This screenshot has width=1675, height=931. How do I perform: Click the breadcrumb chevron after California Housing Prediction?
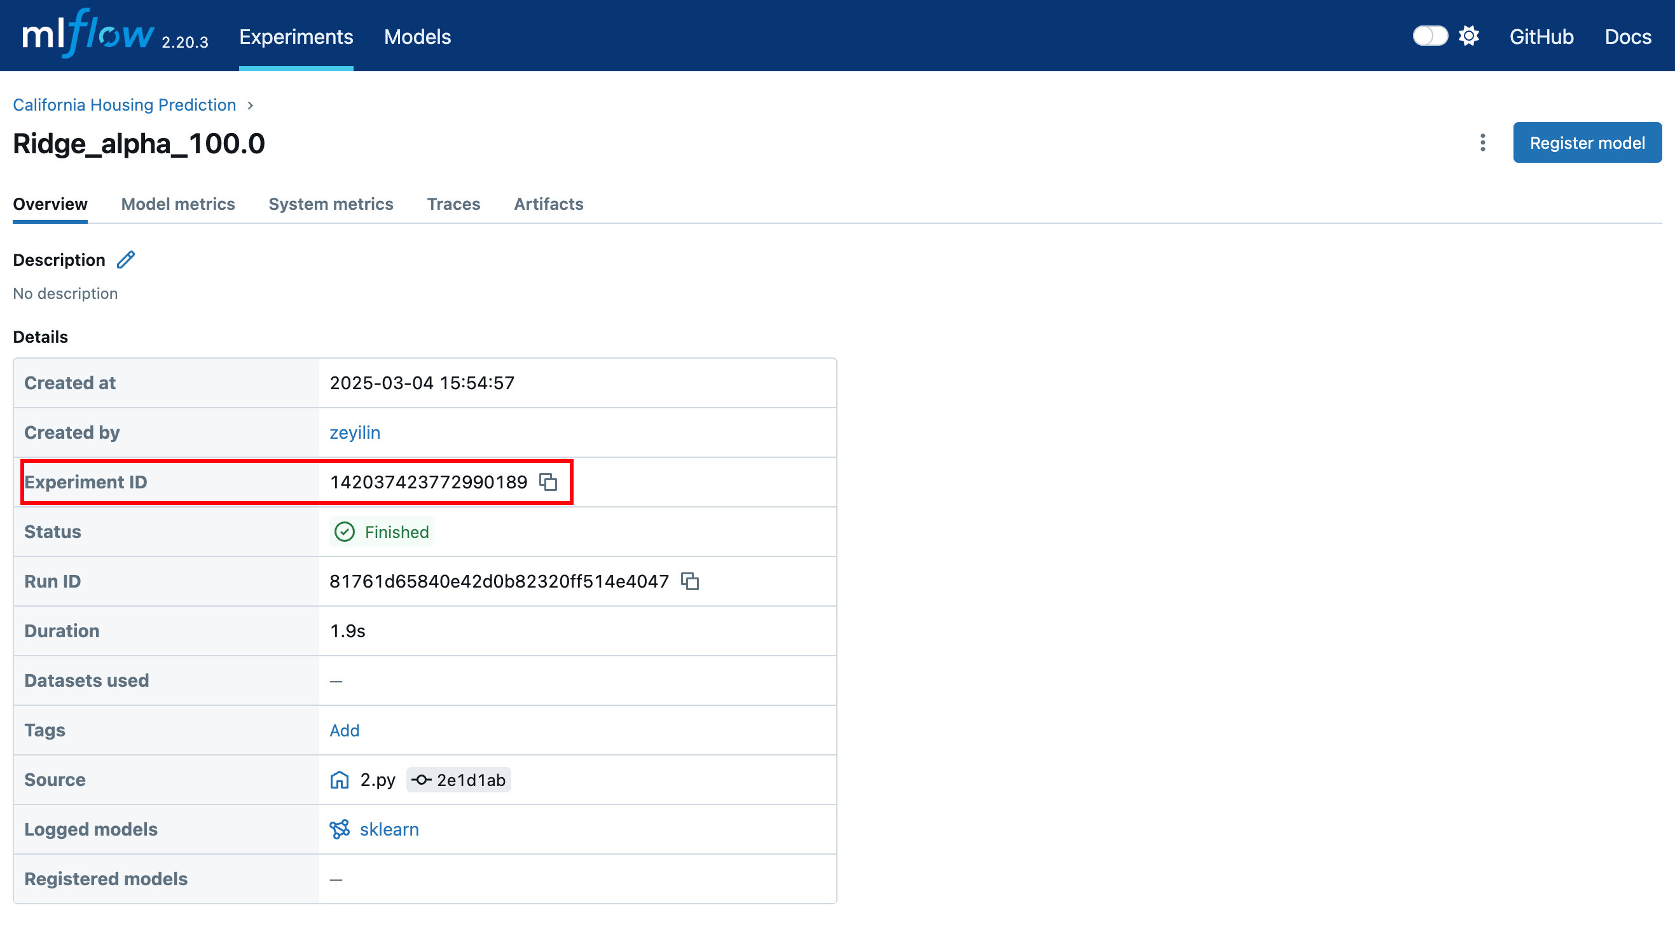point(251,106)
